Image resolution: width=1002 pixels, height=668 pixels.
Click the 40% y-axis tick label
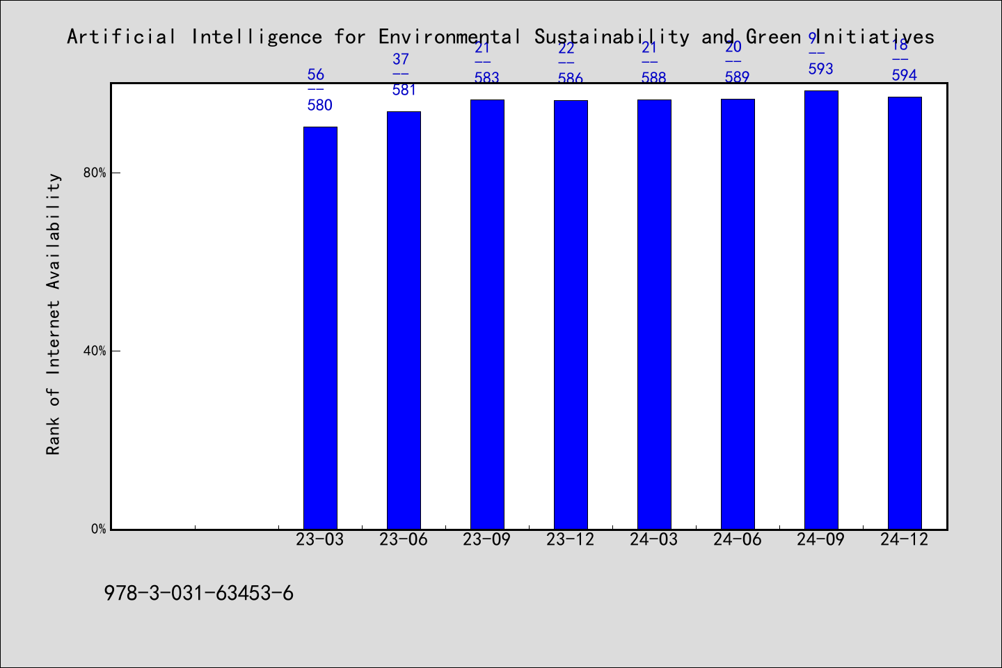(x=95, y=351)
